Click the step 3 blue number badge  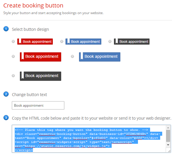coord(6,118)
